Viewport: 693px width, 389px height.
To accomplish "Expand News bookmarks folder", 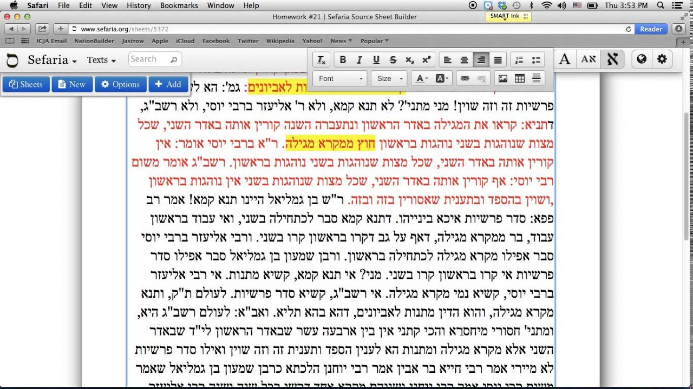I will [341, 41].
